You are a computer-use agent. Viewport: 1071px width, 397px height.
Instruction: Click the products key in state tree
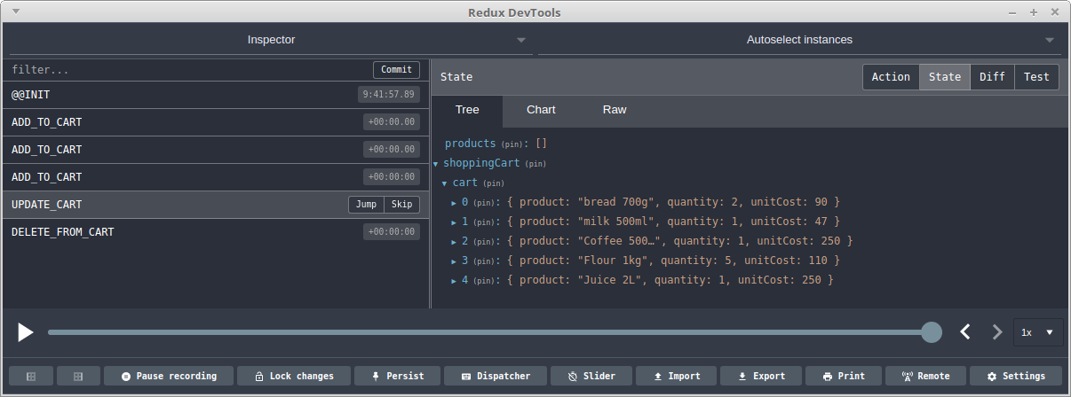point(470,144)
